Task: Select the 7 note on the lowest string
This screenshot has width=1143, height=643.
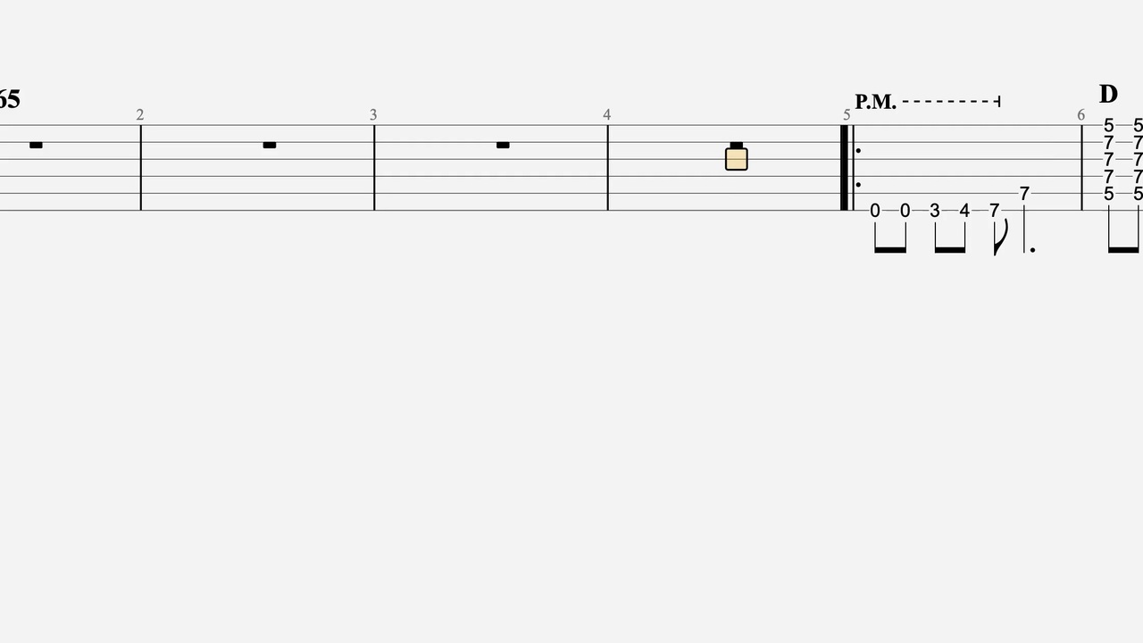Action: click(x=995, y=211)
